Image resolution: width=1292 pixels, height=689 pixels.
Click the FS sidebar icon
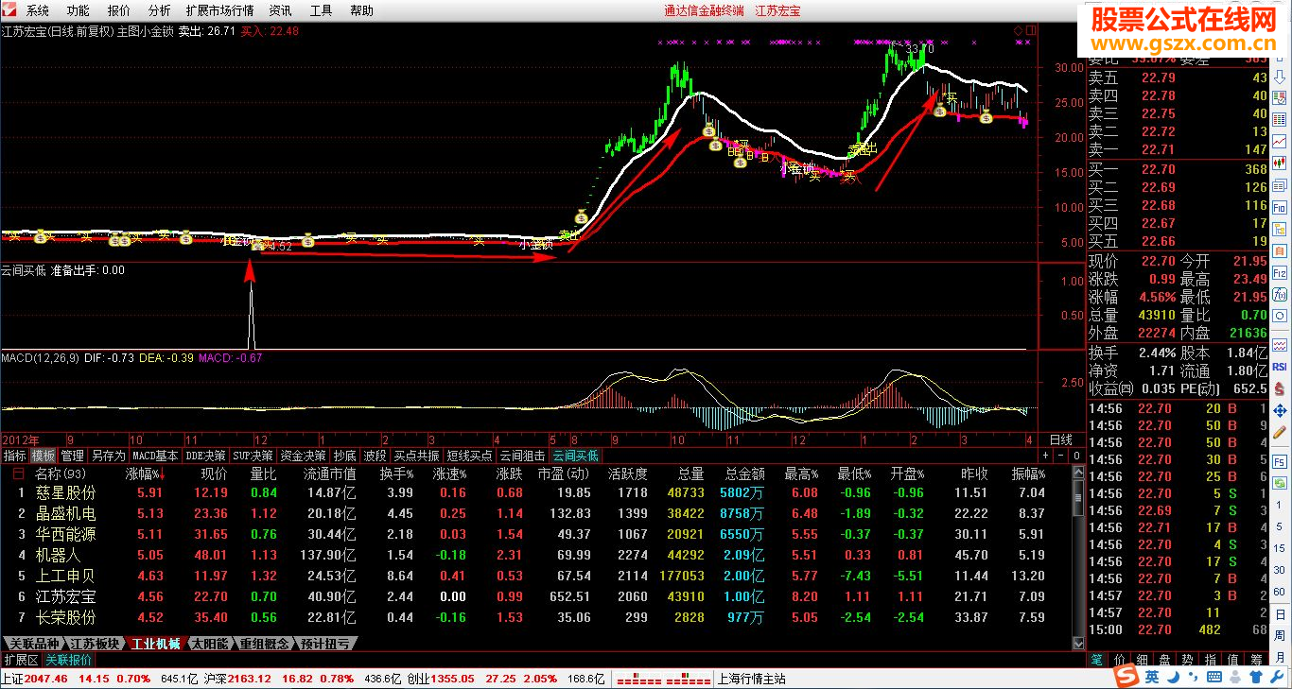(1280, 462)
